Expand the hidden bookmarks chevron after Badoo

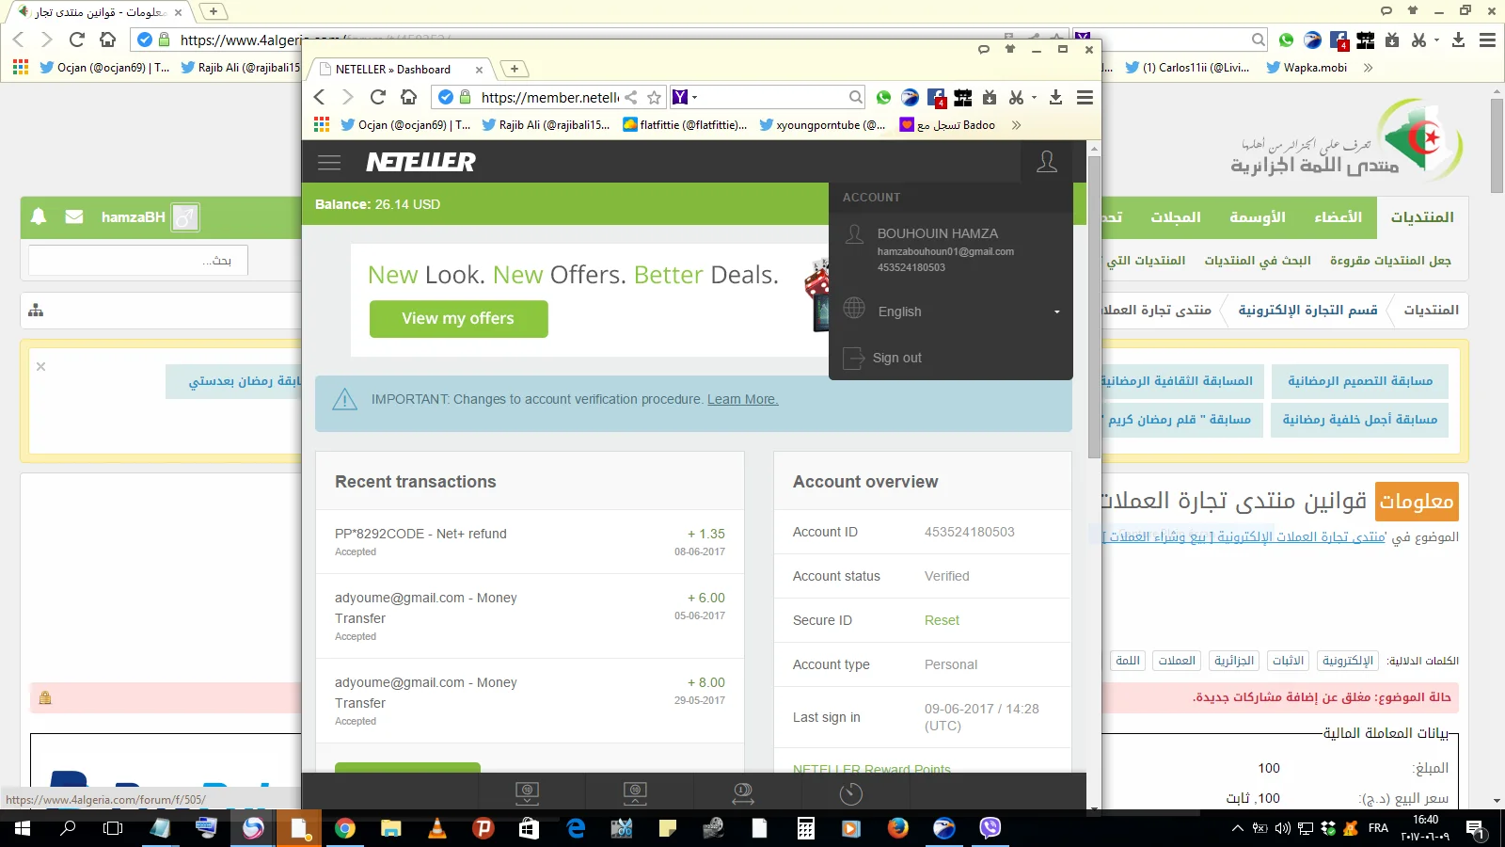point(1016,125)
